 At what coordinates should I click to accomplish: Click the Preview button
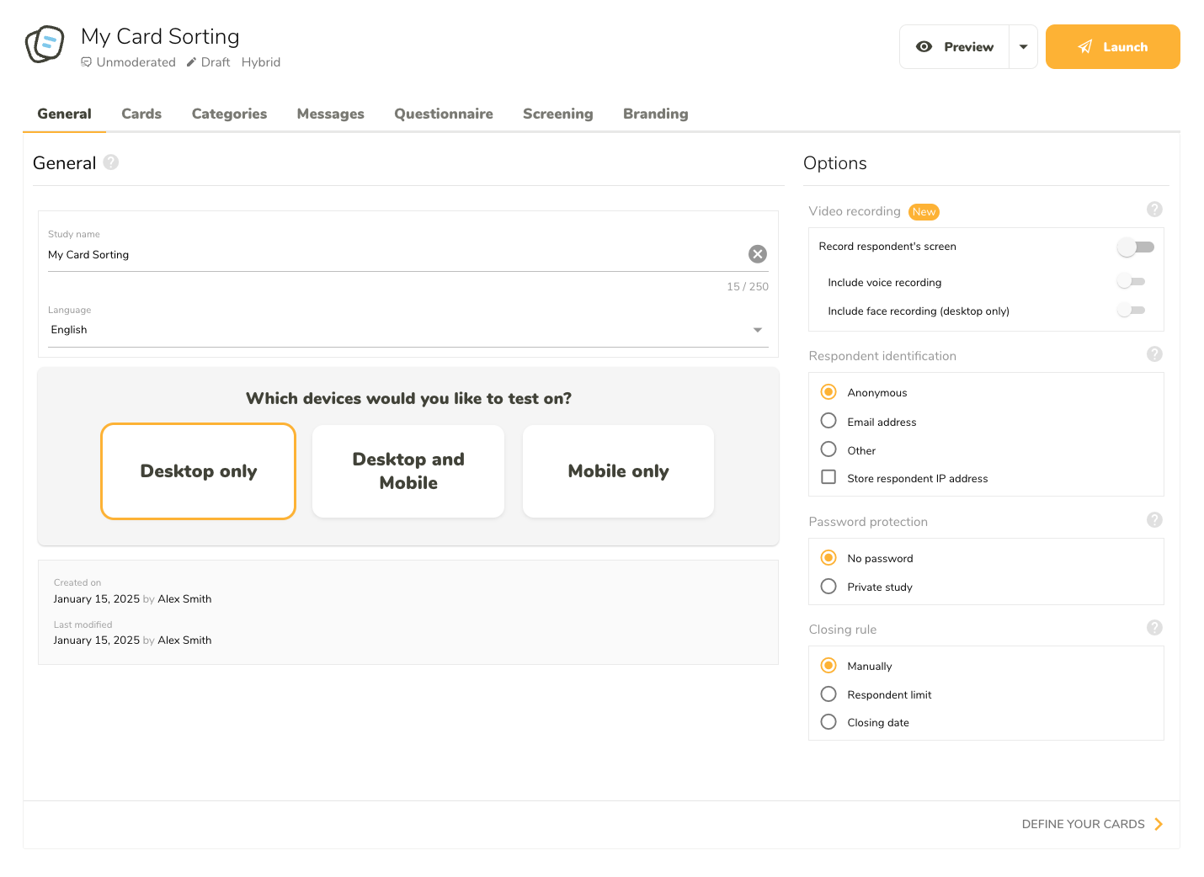point(955,47)
